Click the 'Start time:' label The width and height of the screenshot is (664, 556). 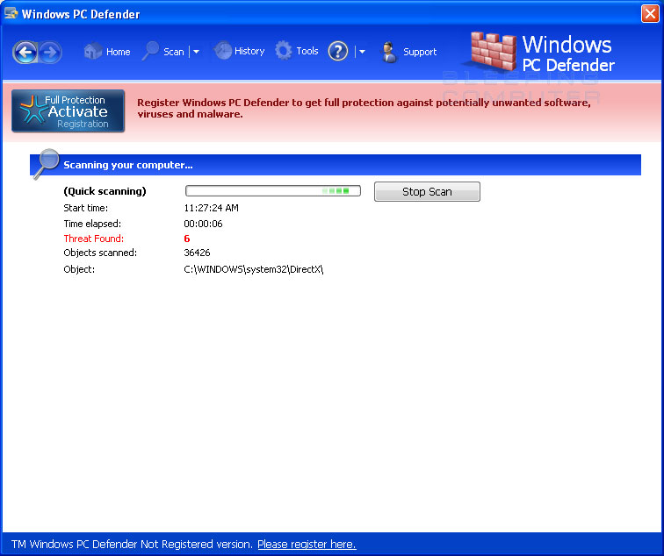pyautogui.click(x=85, y=208)
